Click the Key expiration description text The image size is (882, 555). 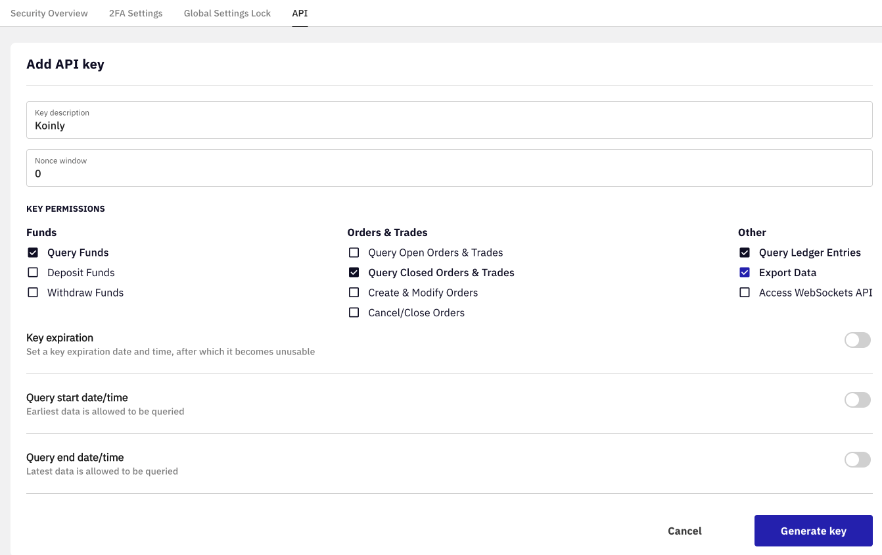pyautogui.click(x=170, y=352)
